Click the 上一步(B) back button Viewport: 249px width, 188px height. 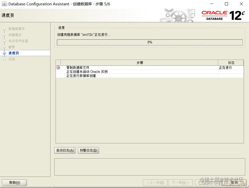155,183
